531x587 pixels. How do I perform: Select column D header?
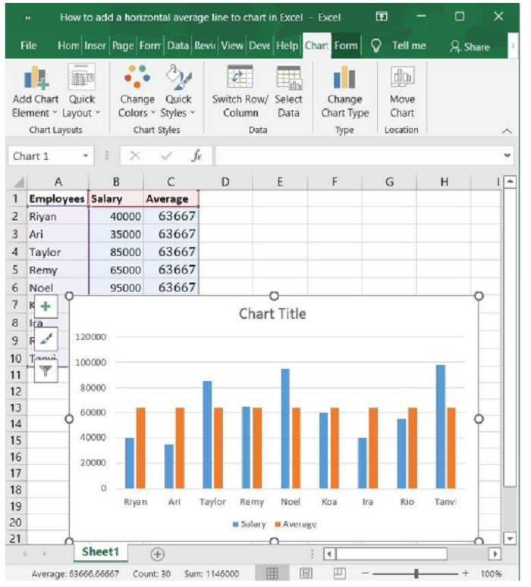tap(225, 182)
